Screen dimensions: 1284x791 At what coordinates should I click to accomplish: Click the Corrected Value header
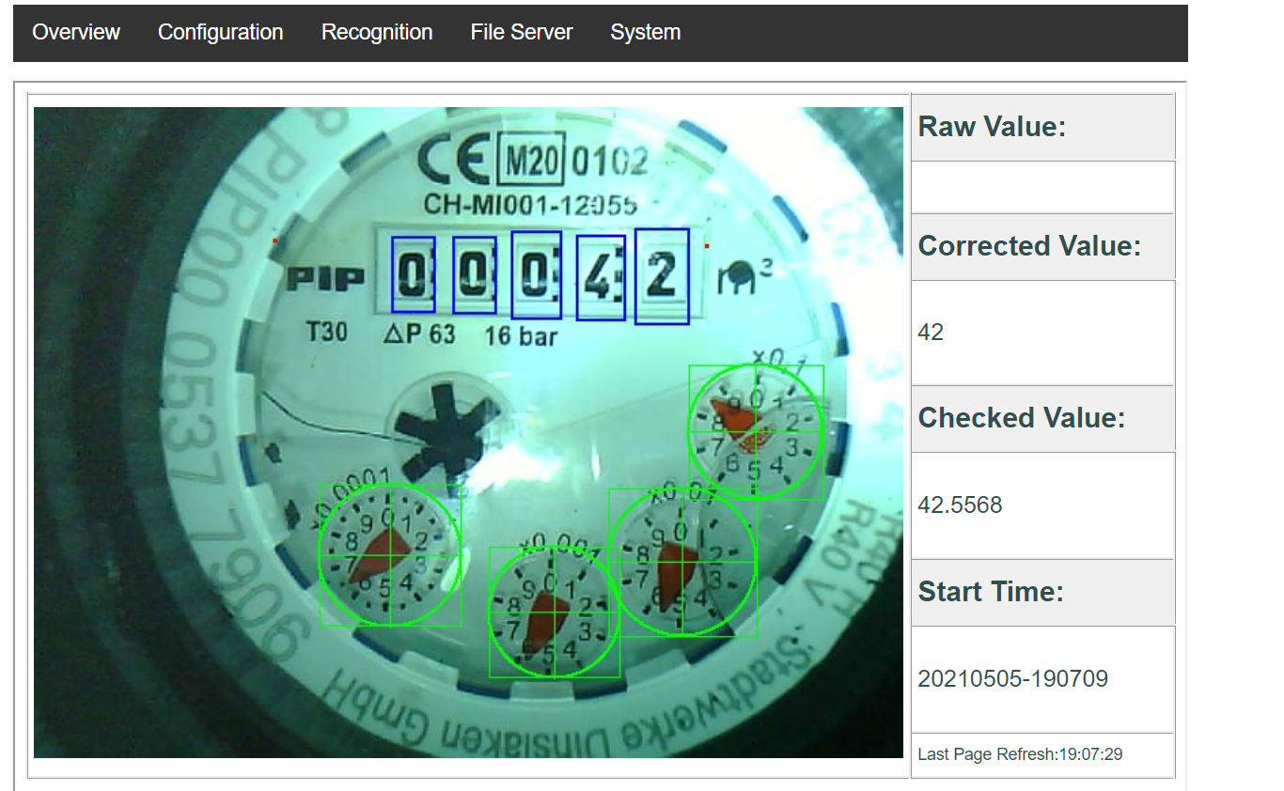[x=1043, y=246]
